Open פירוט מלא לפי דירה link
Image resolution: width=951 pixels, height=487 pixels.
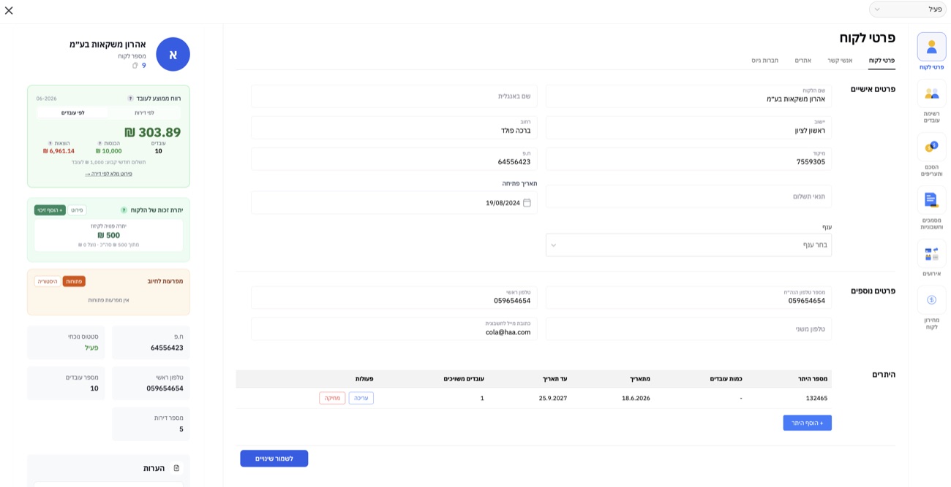[x=108, y=174]
